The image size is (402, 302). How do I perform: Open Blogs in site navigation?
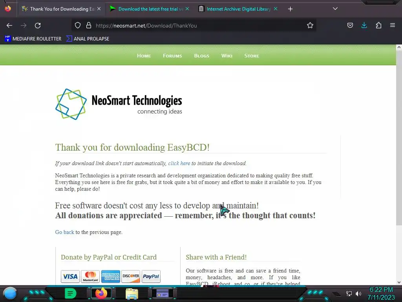201,56
